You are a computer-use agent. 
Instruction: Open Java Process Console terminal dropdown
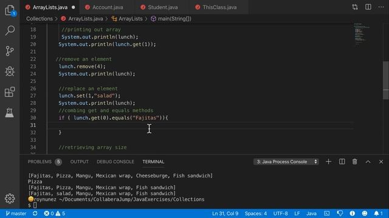286,162
